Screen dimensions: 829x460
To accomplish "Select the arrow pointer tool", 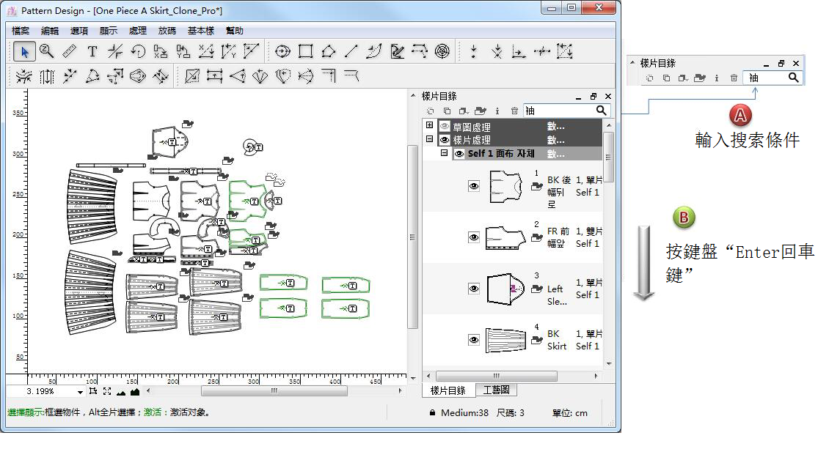I will point(25,51).
